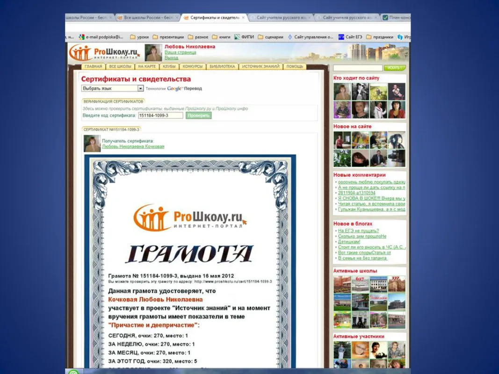
Task: Click the 'Выход' logout link
Action: (171, 58)
